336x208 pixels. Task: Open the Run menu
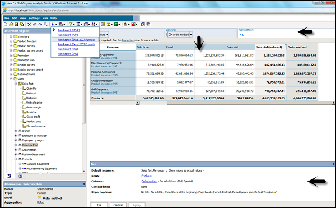[45, 19]
